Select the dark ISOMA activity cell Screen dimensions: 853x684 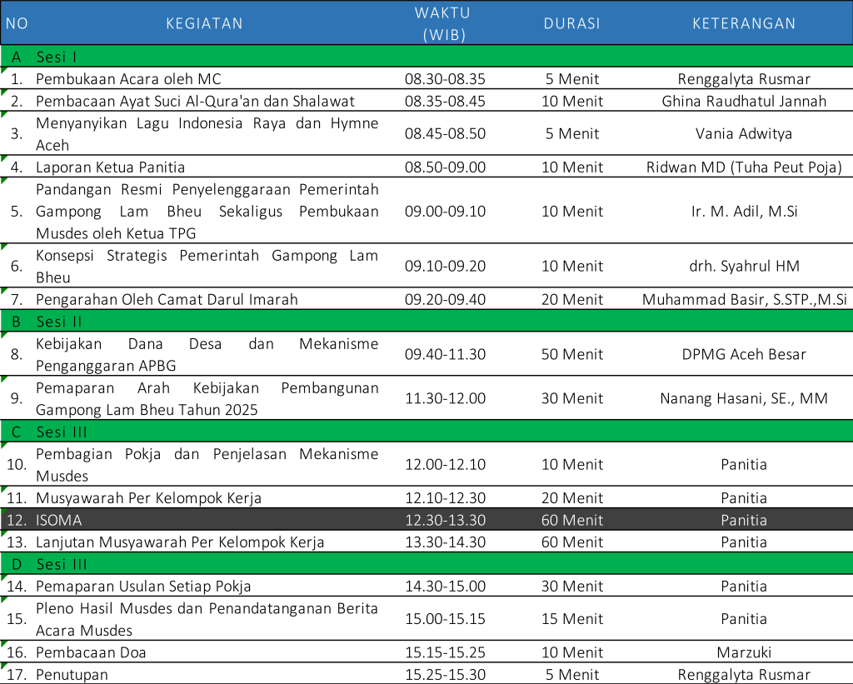point(59,520)
